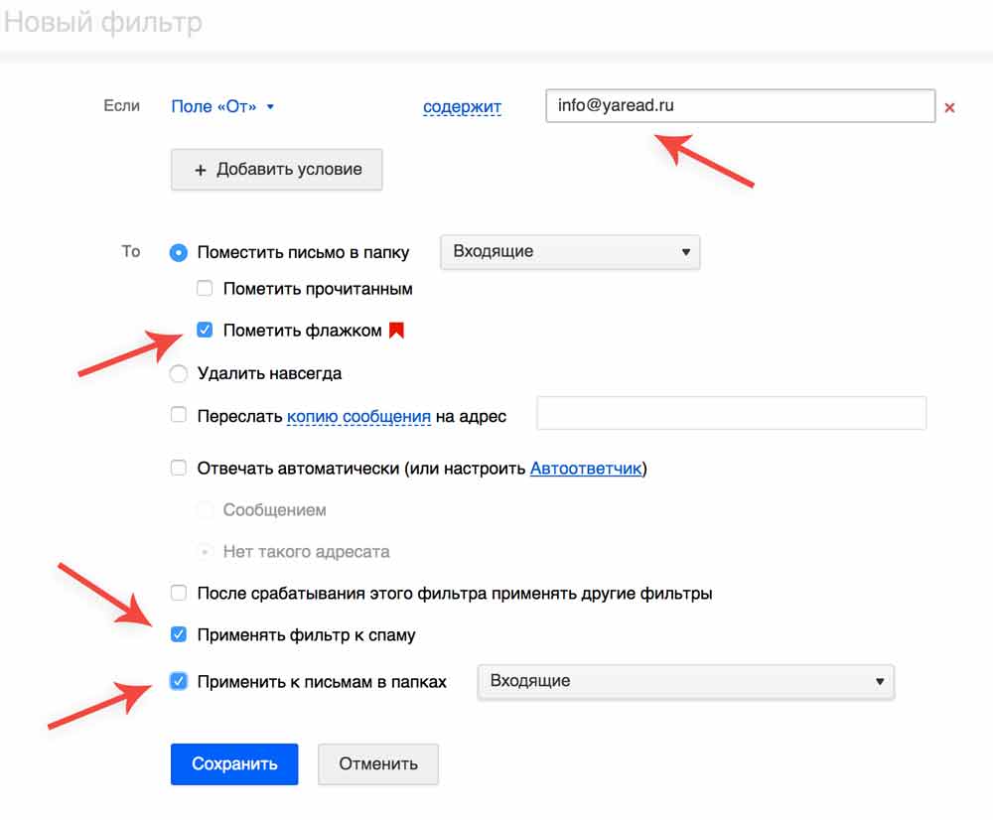The image size is (993, 820).
Task: Enable «Пометить прочитанным» checkbox
Action: [x=205, y=289]
